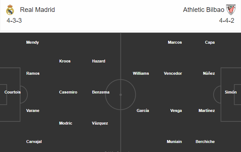Select Mendy at left back
Viewport: 241px width, 152px height.
point(32,42)
